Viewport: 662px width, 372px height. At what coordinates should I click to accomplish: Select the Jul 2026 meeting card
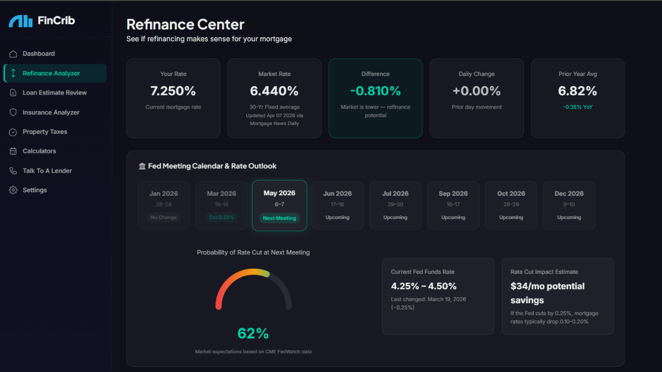[x=395, y=206]
